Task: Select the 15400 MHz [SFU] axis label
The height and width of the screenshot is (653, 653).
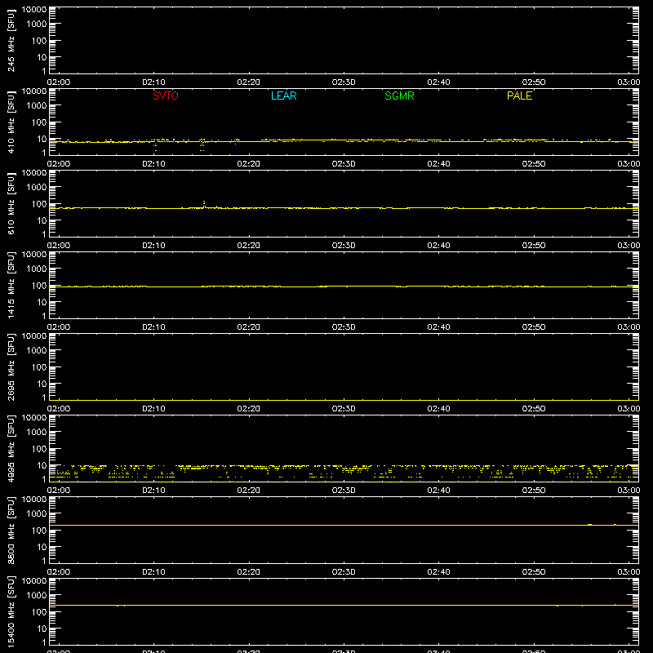Action: 11,611
